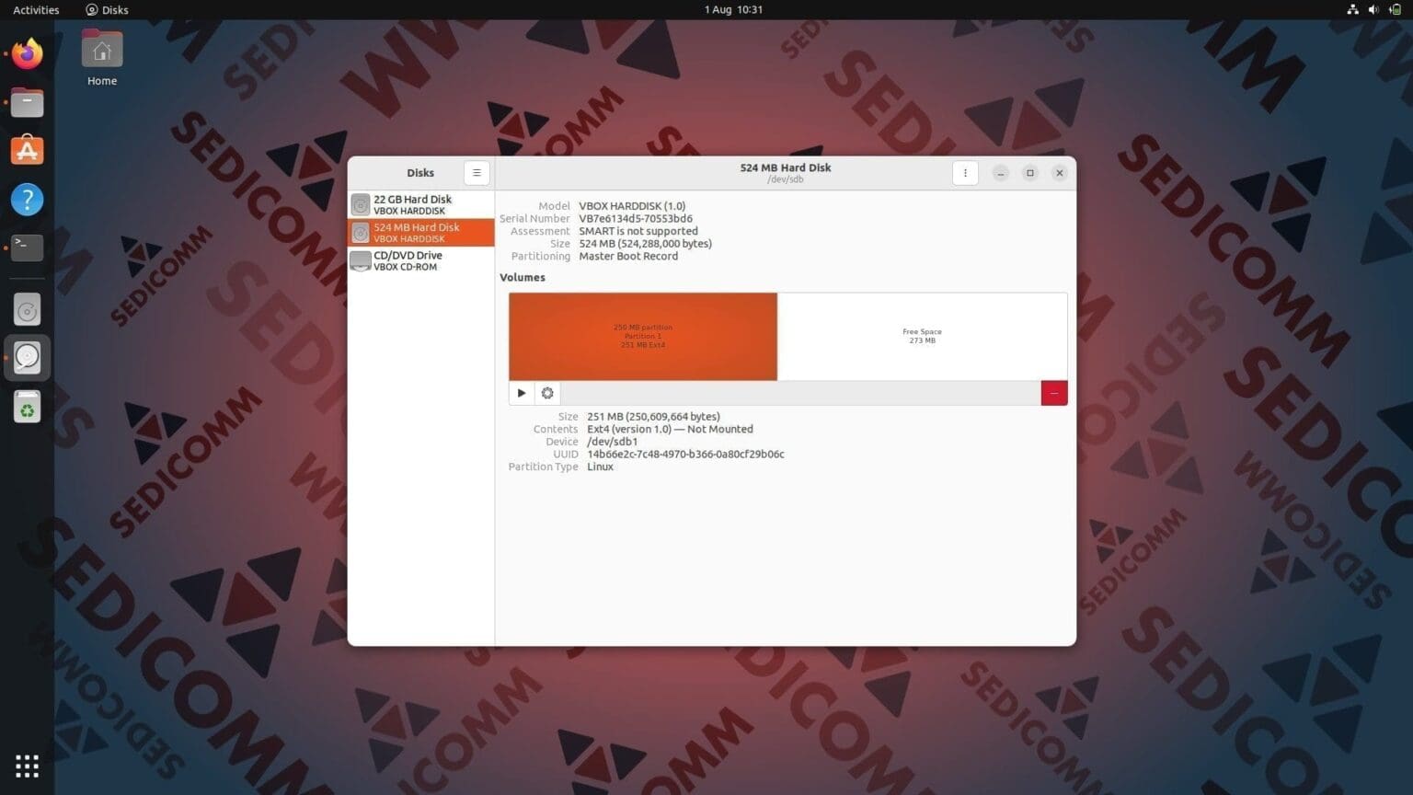The width and height of the screenshot is (1413, 795).
Task: Click the size text 524 MB (524,288,000 bytes)
Action: click(645, 244)
